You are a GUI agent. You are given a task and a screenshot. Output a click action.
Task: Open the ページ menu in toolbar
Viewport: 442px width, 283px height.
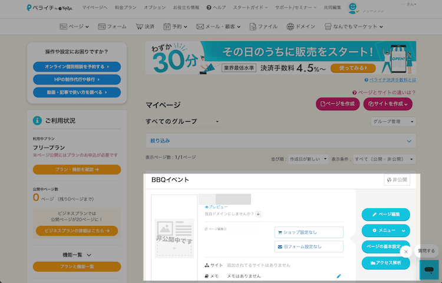tap(74, 26)
